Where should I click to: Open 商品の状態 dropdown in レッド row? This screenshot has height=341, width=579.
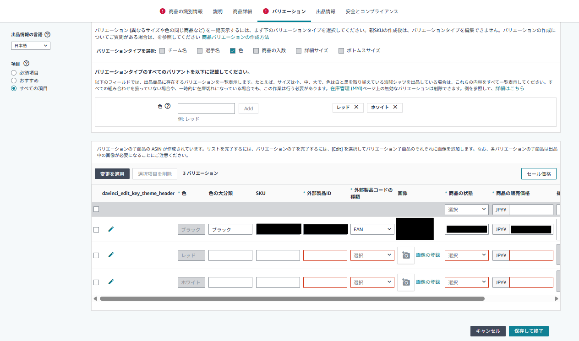(466, 255)
